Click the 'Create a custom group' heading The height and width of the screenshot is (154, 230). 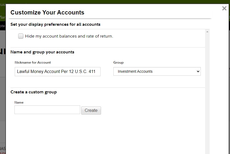(x=34, y=92)
